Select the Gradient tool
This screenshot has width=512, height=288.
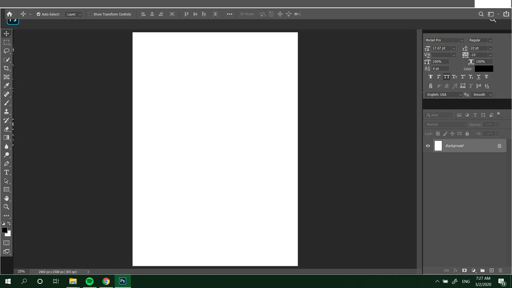[7, 137]
